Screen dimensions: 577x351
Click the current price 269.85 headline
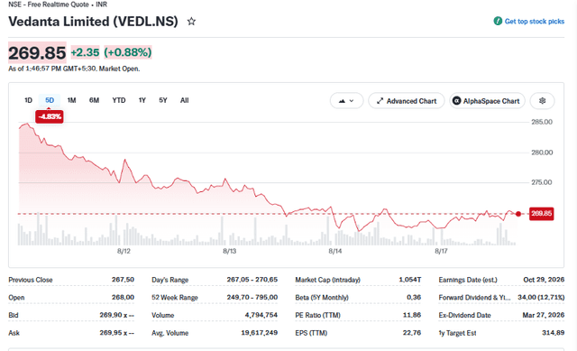click(x=37, y=52)
